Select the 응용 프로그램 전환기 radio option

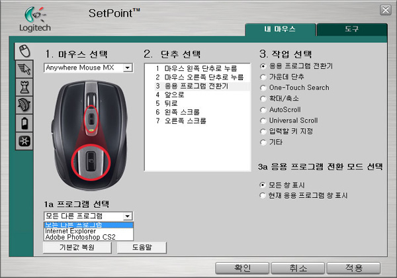click(263, 66)
